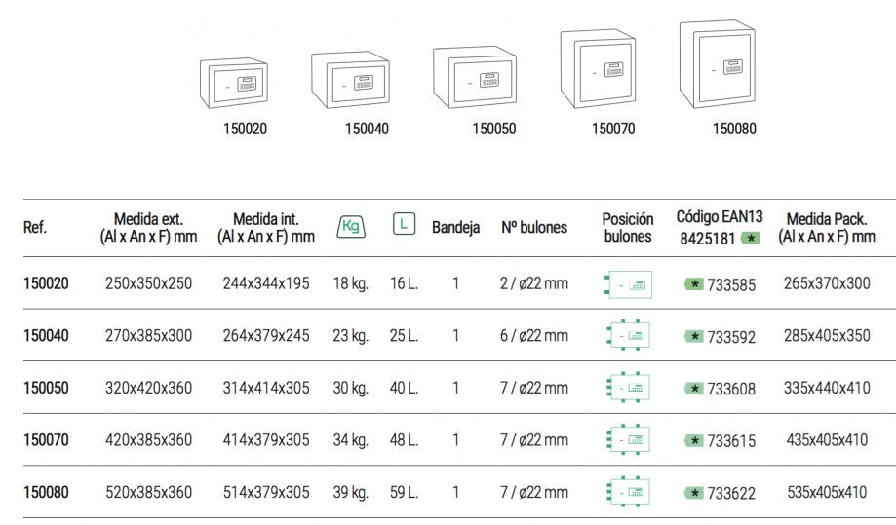896x525 pixels.
Task: Click green star badge in EAN13 header
Action: click(751, 238)
